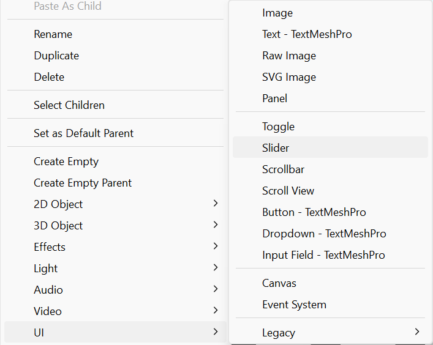This screenshot has width=433, height=345.
Task: Create a Canvas object
Action: click(279, 283)
